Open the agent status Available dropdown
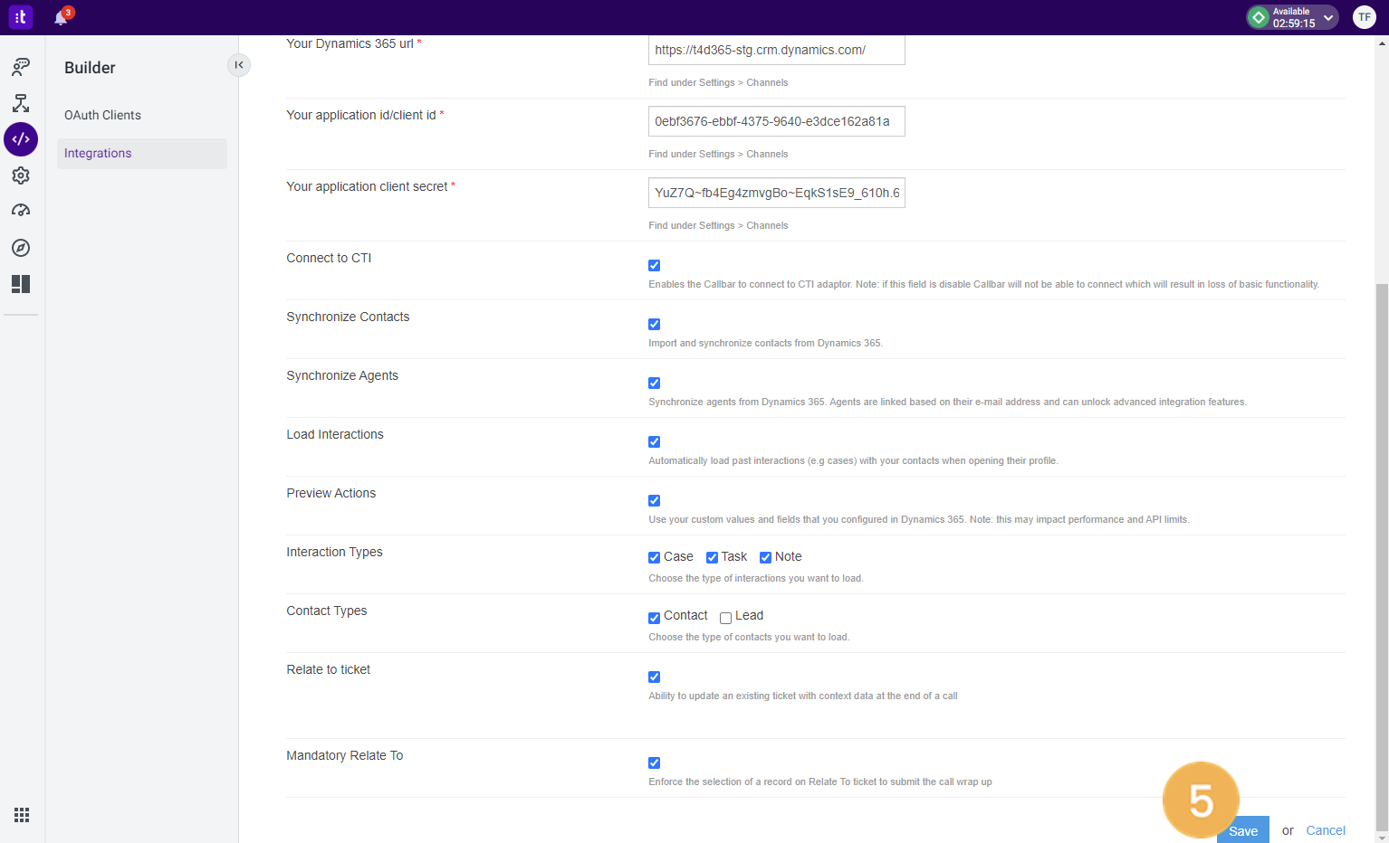Viewport: 1389px width, 843px height. click(1327, 16)
